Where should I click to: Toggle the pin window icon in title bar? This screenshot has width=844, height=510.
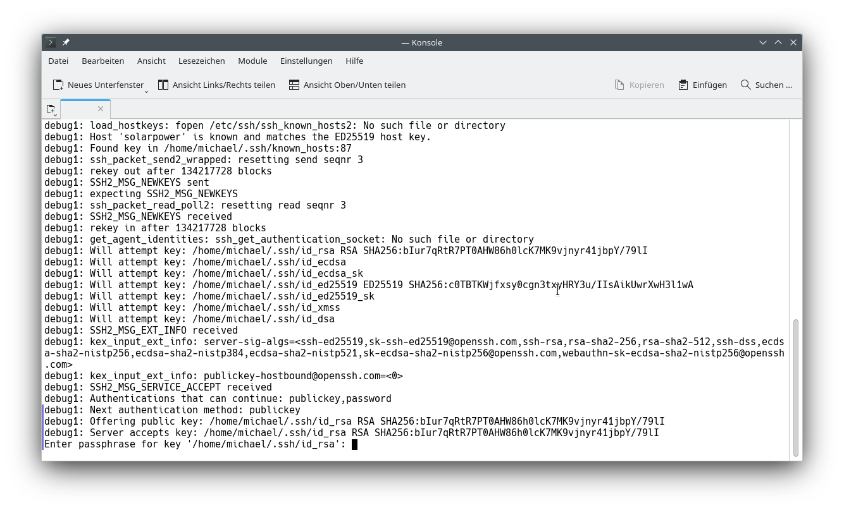click(66, 42)
